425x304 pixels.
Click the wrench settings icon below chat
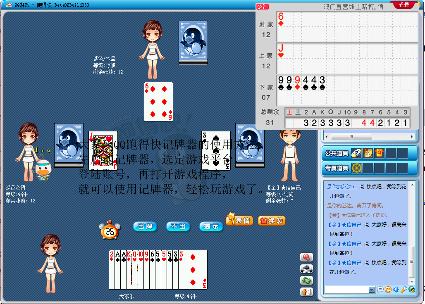click(404, 290)
